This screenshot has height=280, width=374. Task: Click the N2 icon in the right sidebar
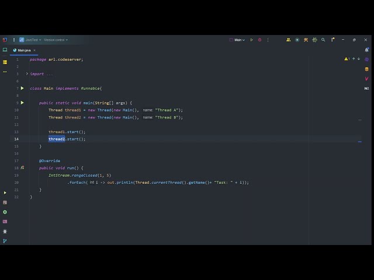(366, 88)
